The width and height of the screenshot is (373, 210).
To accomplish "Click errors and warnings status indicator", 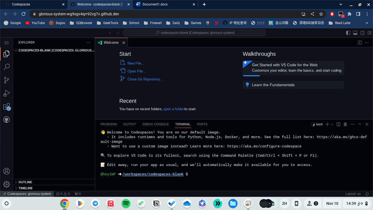I will tap(63, 194).
